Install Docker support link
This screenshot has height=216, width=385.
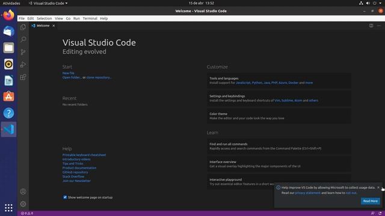pyautogui.click(x=293, y=83)
